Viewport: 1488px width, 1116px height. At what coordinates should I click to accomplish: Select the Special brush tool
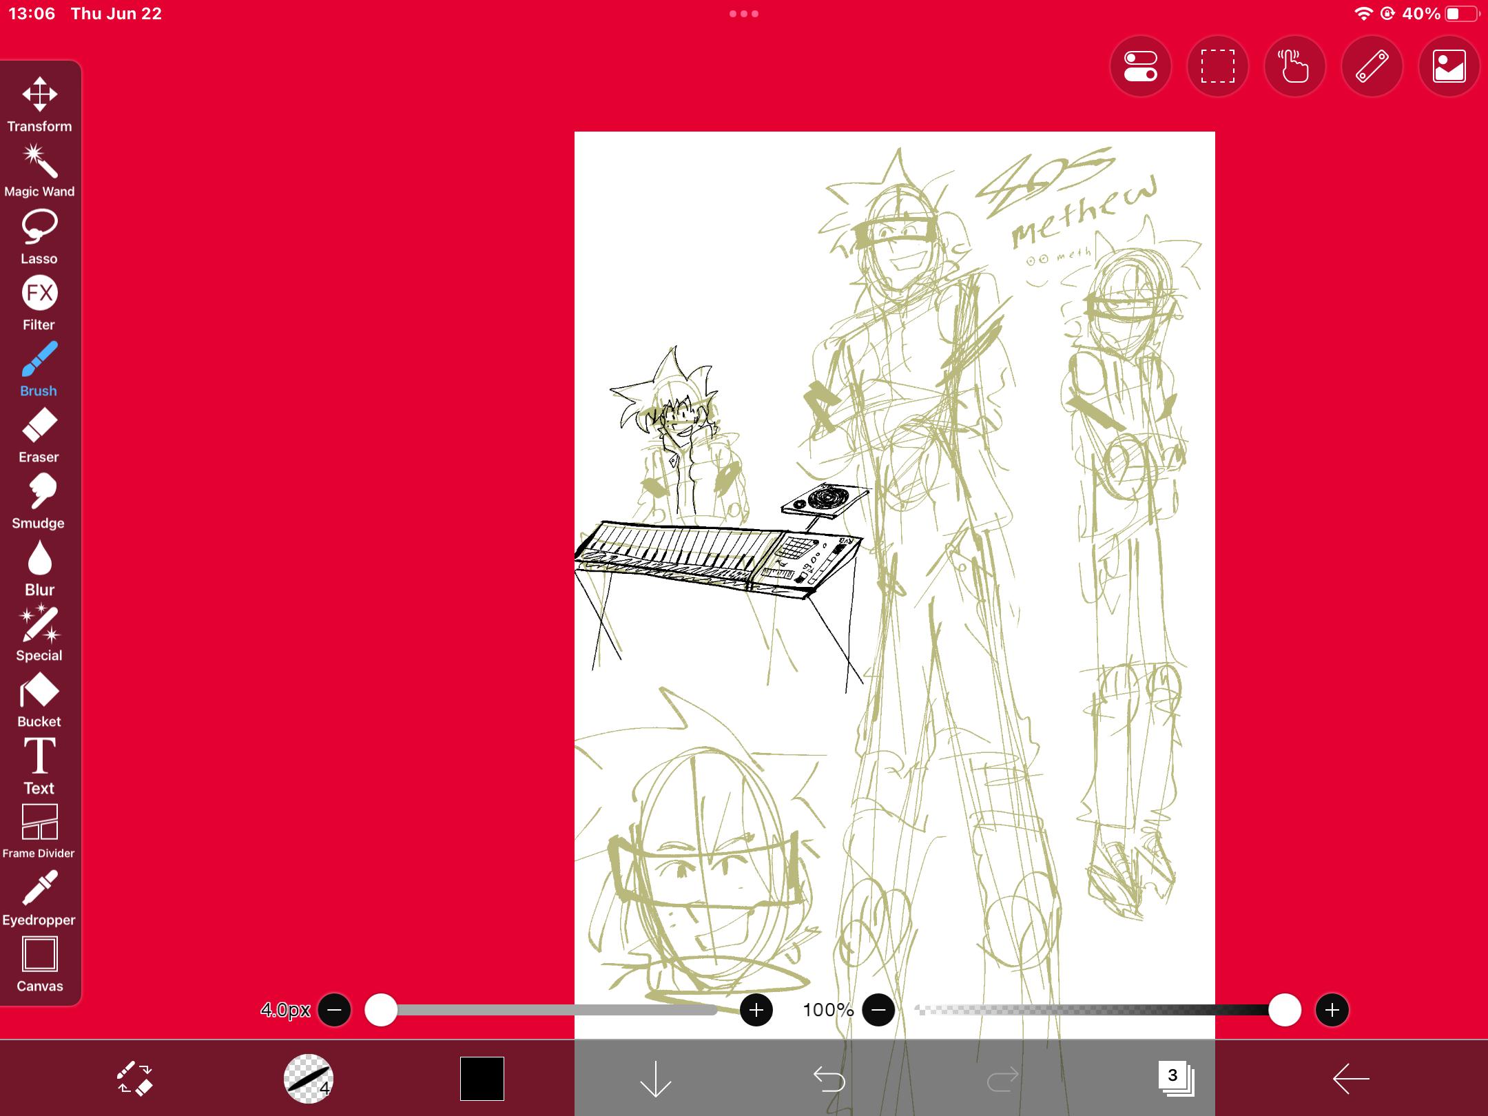pyautogui.click(x=39, y=634)
